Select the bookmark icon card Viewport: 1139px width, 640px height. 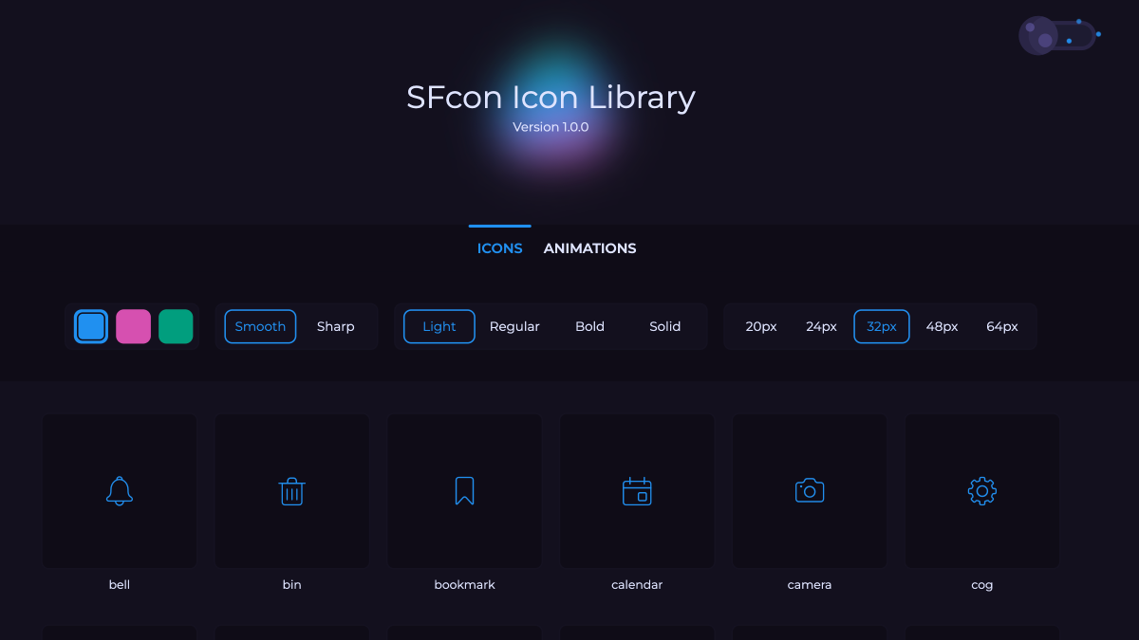[x=465, y=491]
